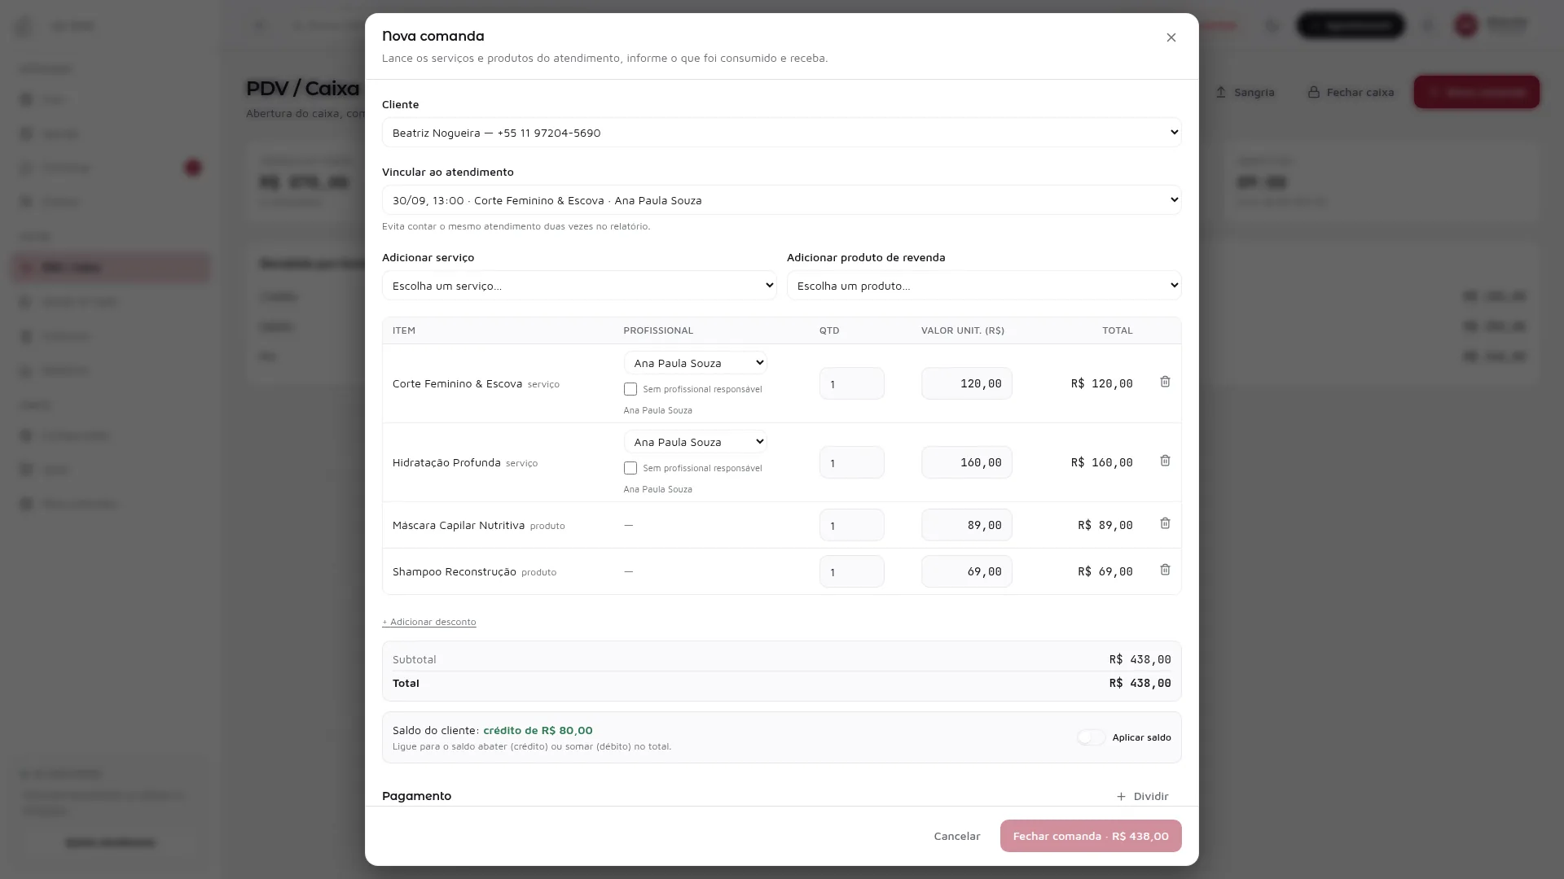Screen dimensions: 1564x879
Task: Click Sangria in the background page
Action: pos(1245,93)
